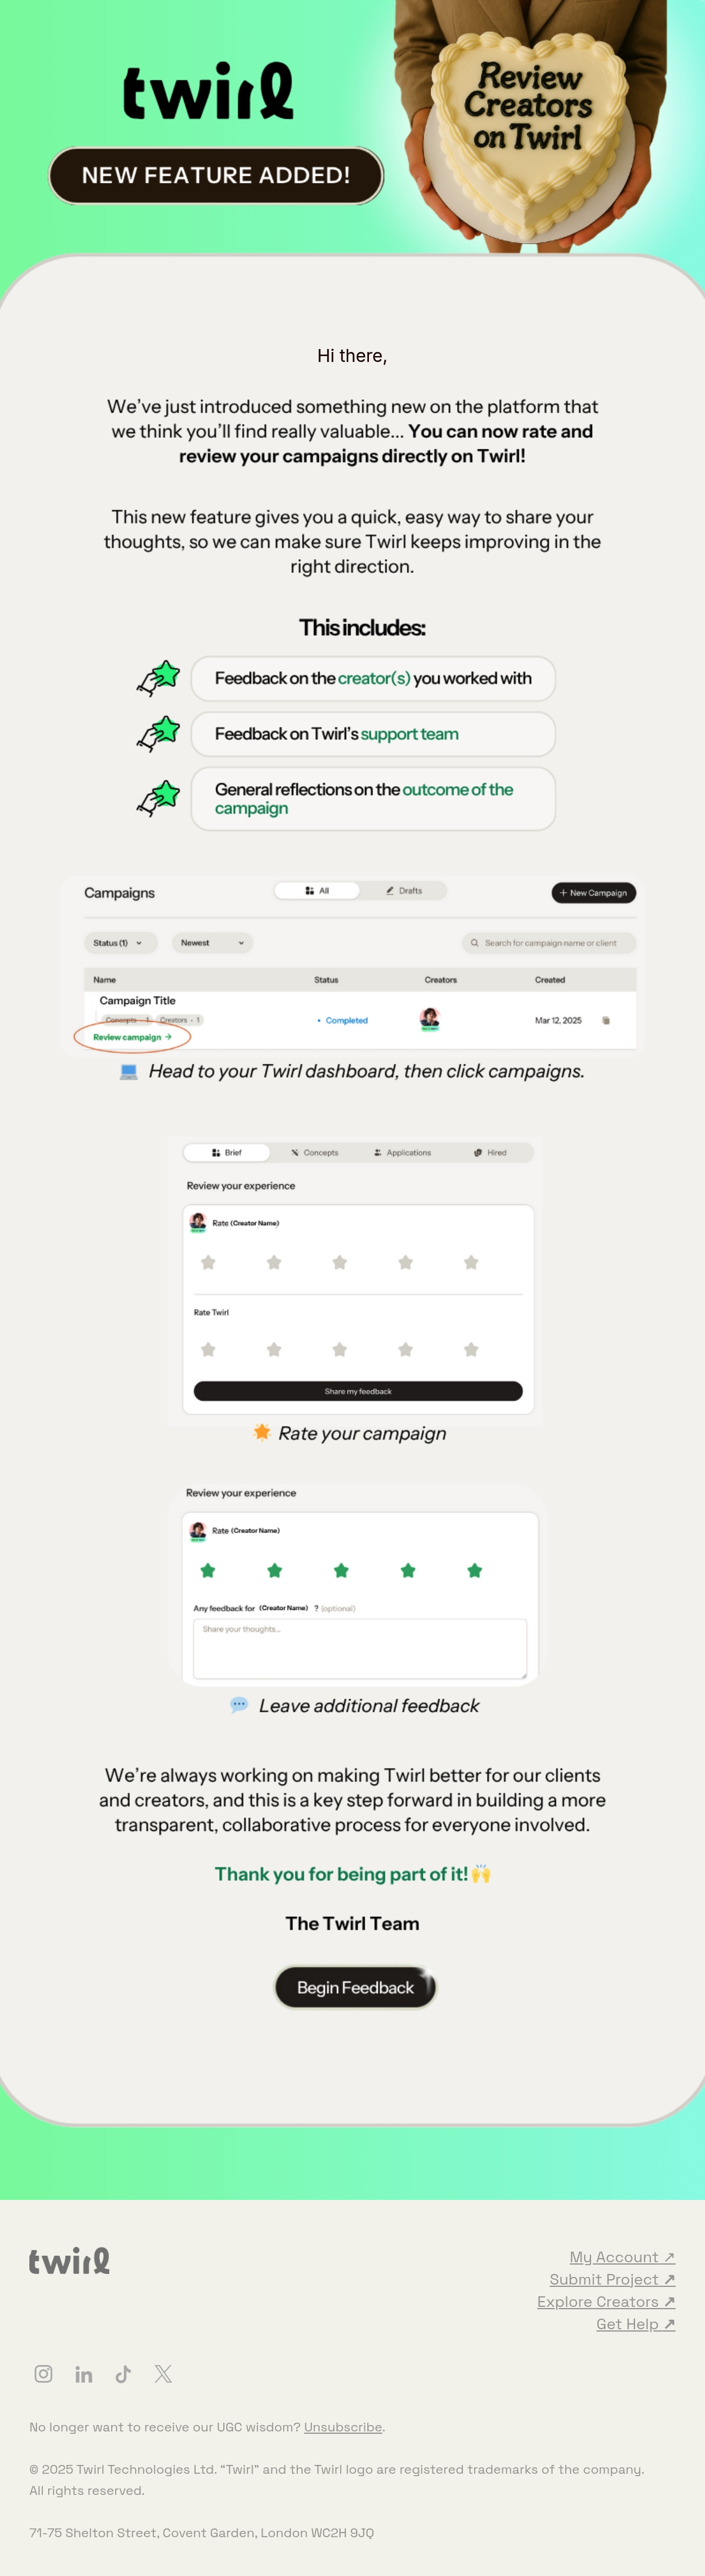Open Twirl's TikTok page icon
Screen dimensions: 705x2576
point(123,2373)
